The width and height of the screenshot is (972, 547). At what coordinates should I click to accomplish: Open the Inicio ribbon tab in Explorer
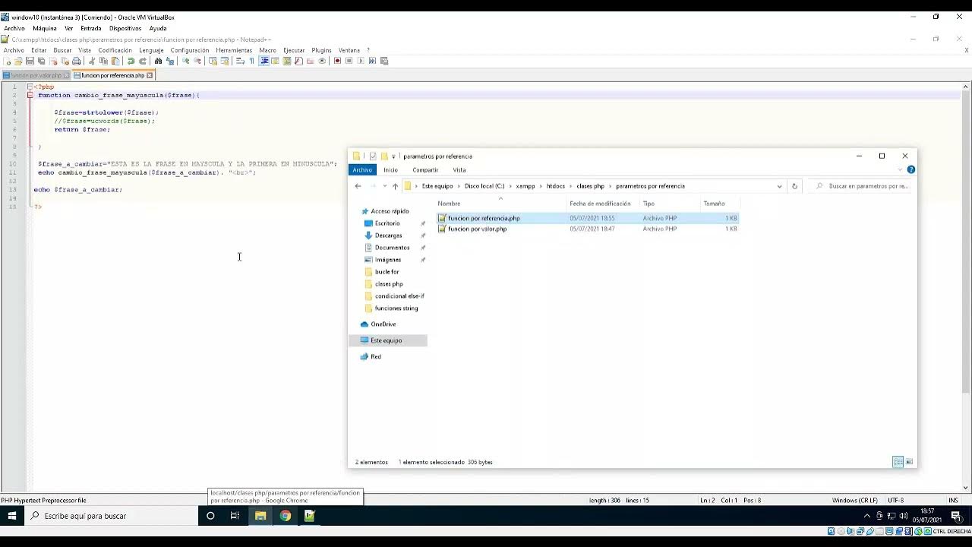(390, 170)
